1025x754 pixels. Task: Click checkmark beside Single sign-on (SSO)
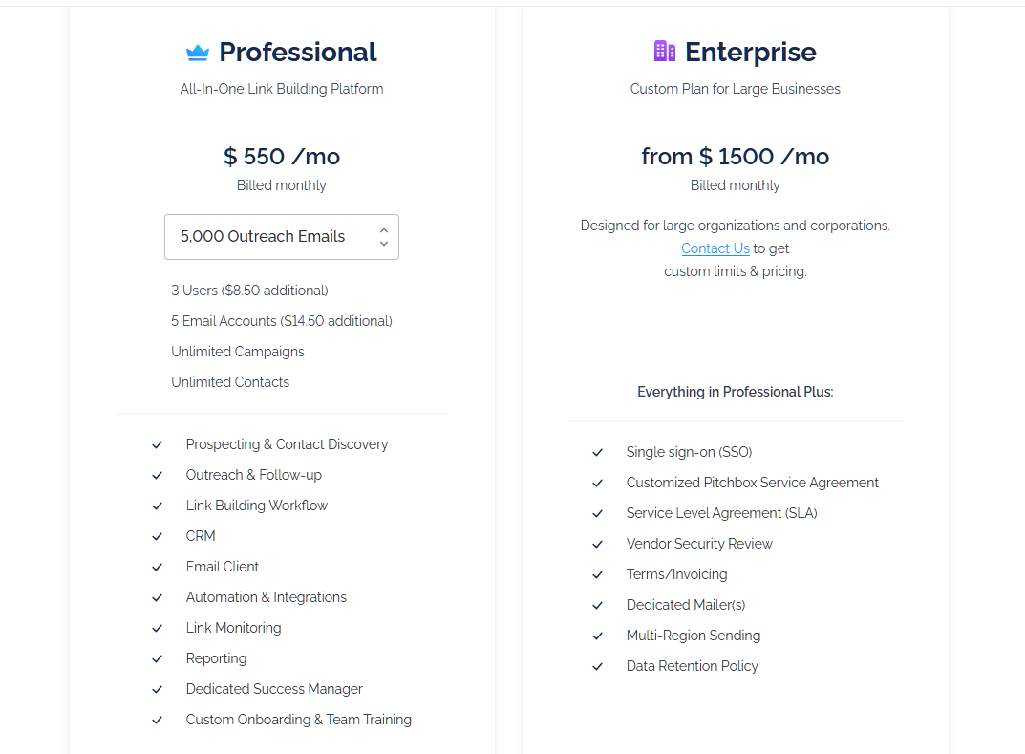(597, 453)
